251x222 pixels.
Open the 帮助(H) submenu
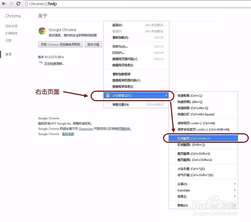point(203,205)
